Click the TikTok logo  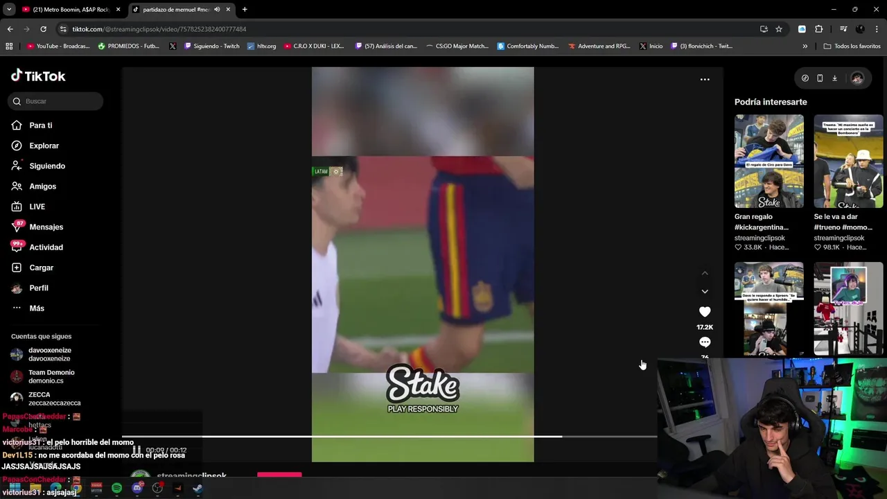point(38,76)
